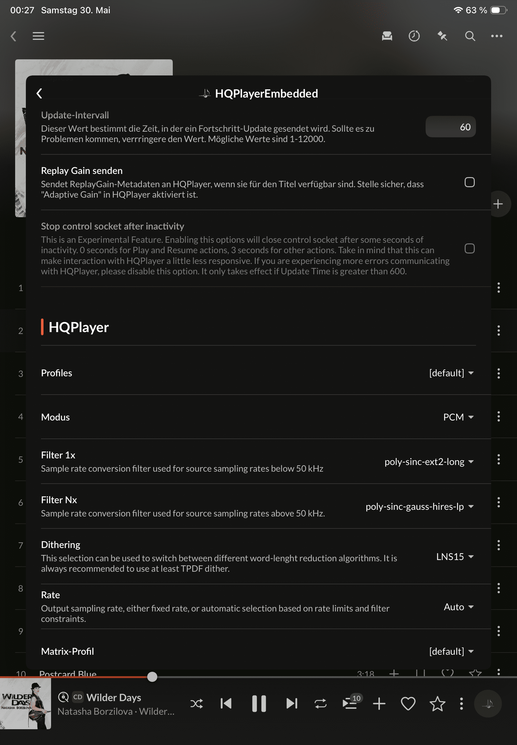517x745 pixels.
Task: Open the Profiles dropdown
Action: 451,373
